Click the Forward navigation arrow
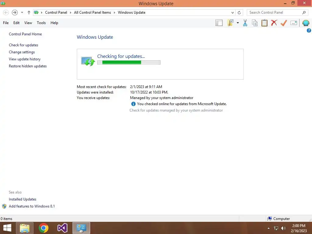The image size is (312, 234). tap(15, 12)
